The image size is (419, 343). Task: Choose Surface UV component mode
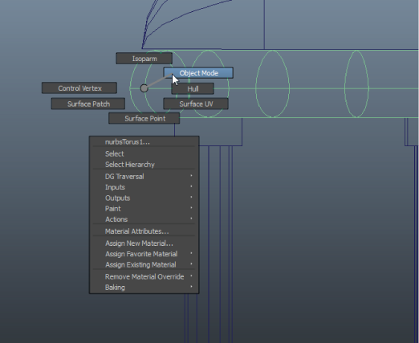pyautogui.click(x=196, y=104)
